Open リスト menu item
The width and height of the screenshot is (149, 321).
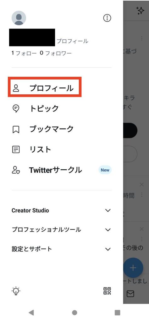pos(62,150)
